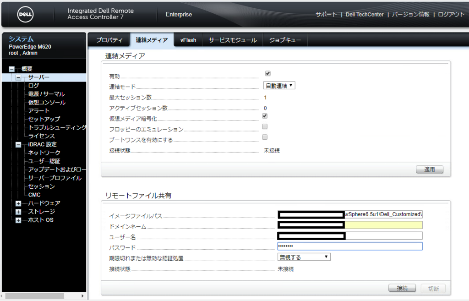Switch to the 連結メディア tab
469x301 pixels.
[x=152, y=40]
